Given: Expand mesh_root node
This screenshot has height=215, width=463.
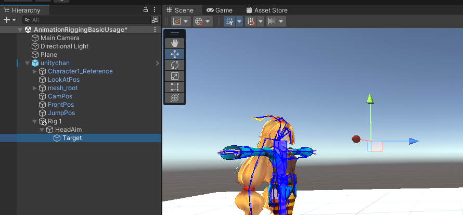Looking at the screenshot, I should tap(35, 88).
